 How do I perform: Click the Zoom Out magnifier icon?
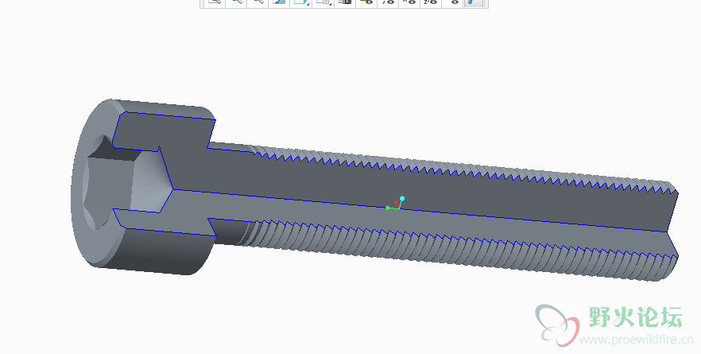[258, 2]
